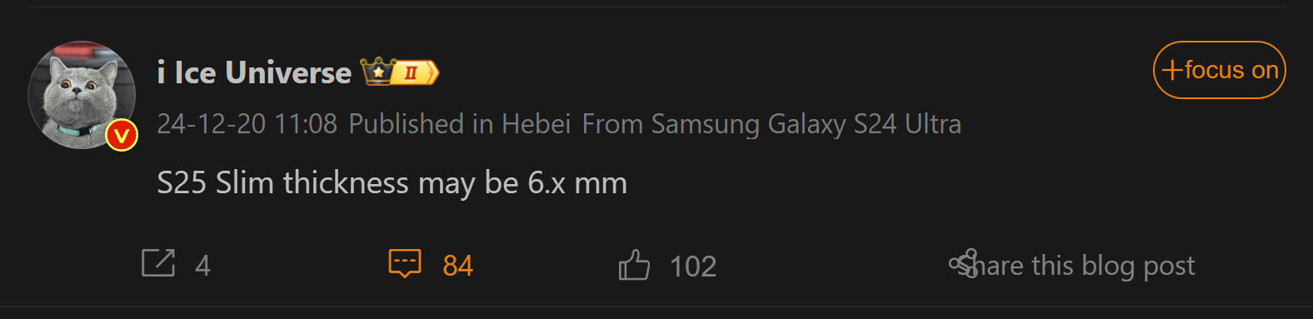
Task: Click the gold crown membership badge
Action: 378,72
